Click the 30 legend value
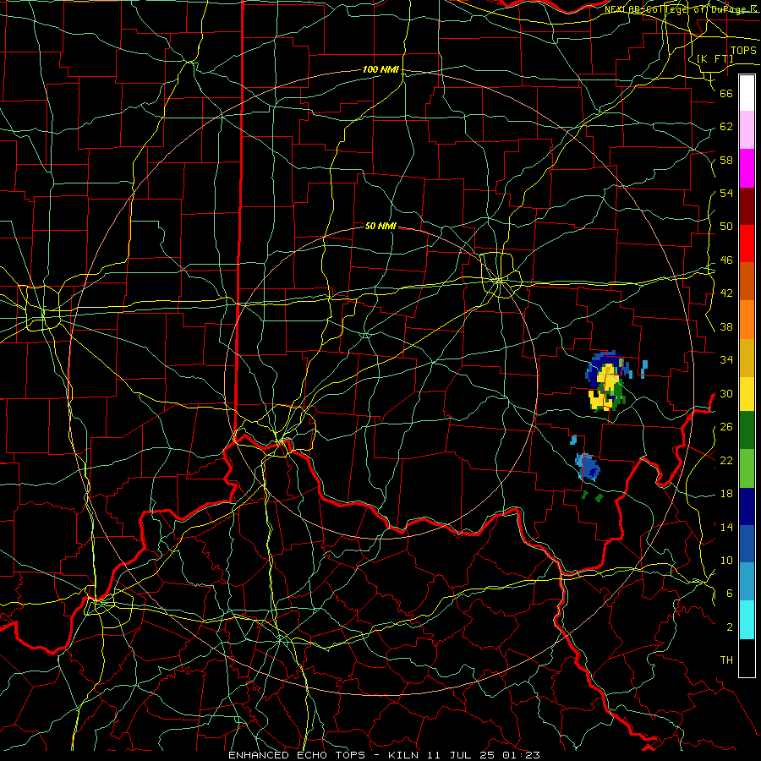This screenshot has width=761, height=761. coord(726,393)
